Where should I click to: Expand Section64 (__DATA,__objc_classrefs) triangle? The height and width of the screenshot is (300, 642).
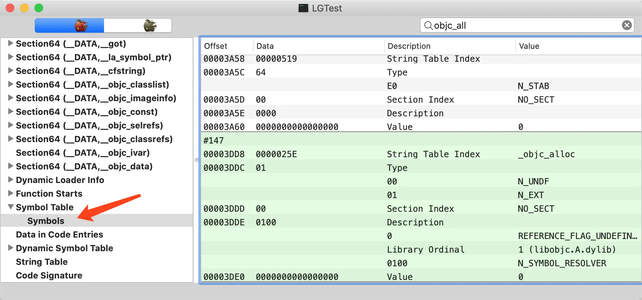11,139
